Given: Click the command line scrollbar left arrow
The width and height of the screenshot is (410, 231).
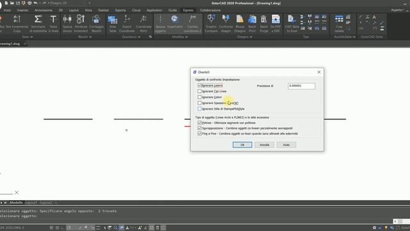Looking at the screenshot, I should click(395, 221).
